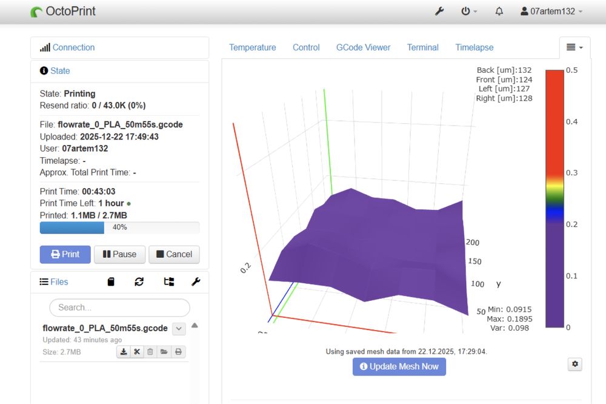Open notifications bell icon
The height and width of the screenshot is (404, 606).
point(499,11)
